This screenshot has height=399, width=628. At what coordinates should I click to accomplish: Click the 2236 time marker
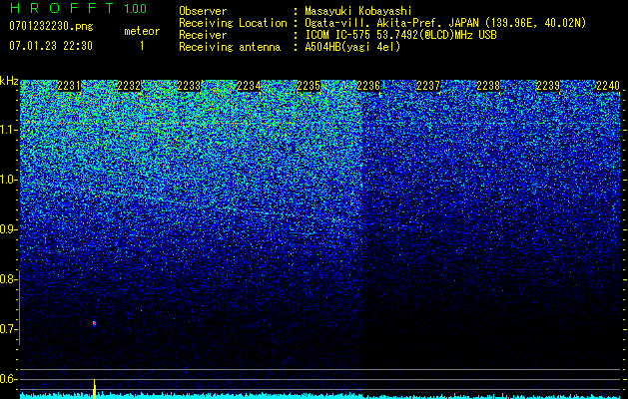pos(368,86)
